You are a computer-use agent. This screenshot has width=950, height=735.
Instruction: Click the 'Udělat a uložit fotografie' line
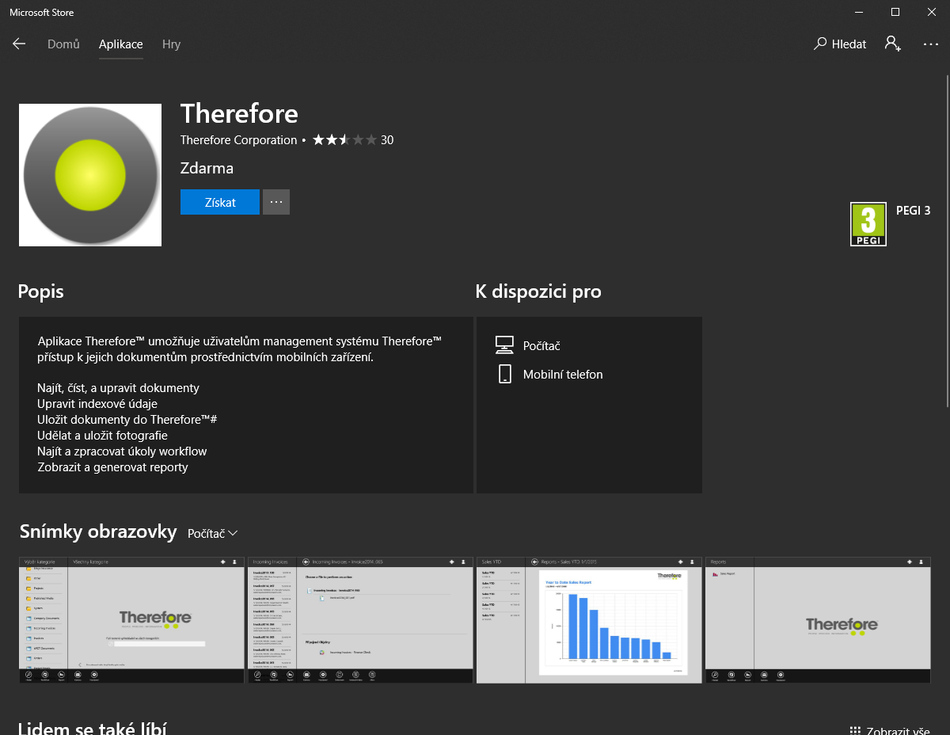point(102,436)
